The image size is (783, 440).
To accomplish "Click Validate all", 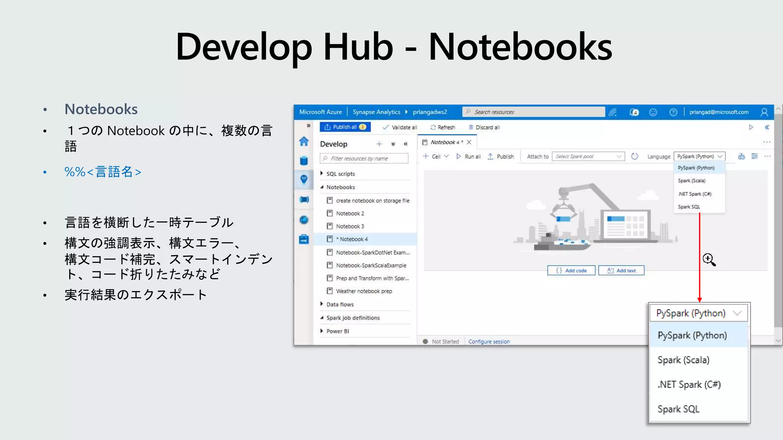I will point(400,127).
